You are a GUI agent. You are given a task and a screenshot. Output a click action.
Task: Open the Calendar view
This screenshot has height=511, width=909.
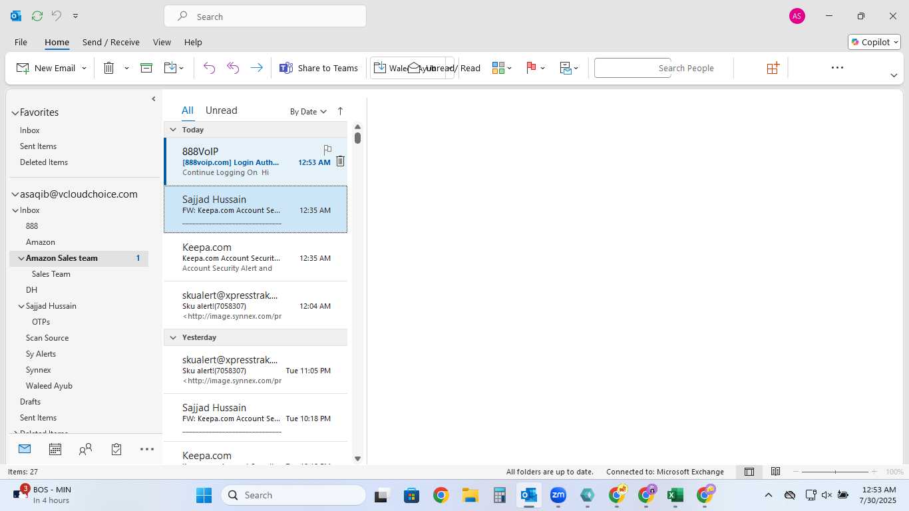coord(55,449)
